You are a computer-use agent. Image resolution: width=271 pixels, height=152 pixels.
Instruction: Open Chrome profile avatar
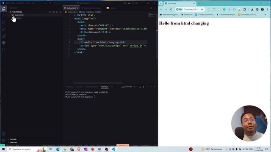coord(263,9)
